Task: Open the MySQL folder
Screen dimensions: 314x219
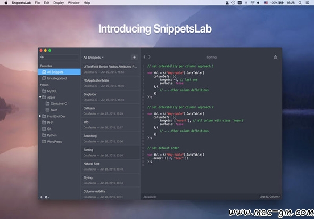Action: tap(59, 91)
